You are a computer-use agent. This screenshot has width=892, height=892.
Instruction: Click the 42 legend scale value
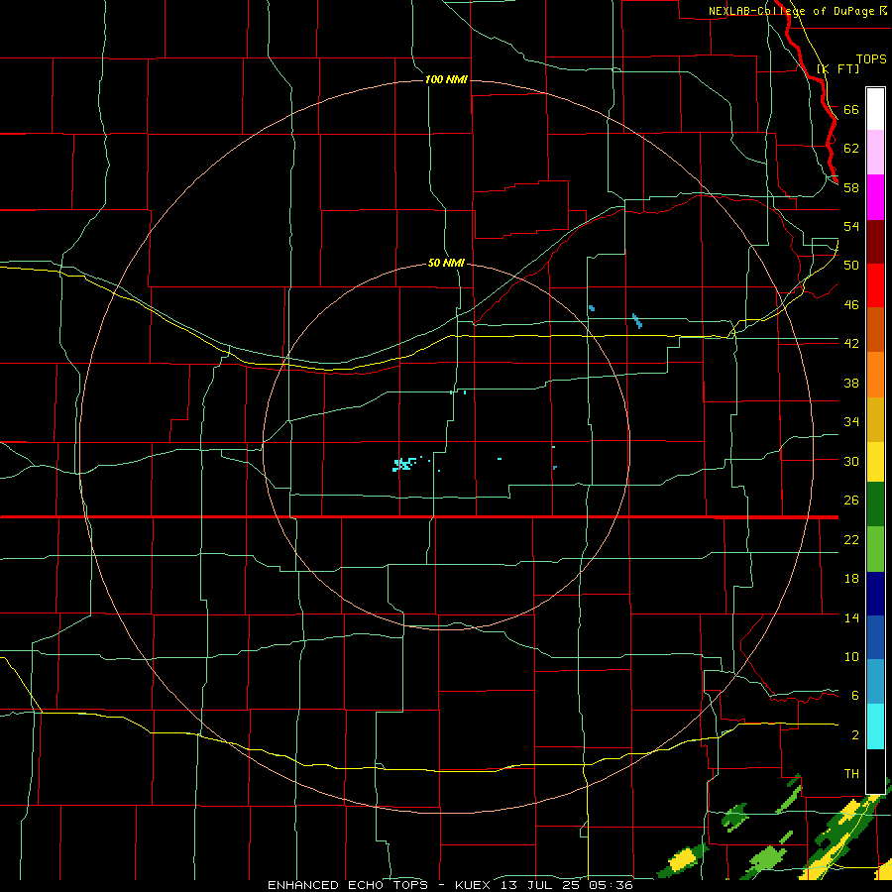(851, 344)
